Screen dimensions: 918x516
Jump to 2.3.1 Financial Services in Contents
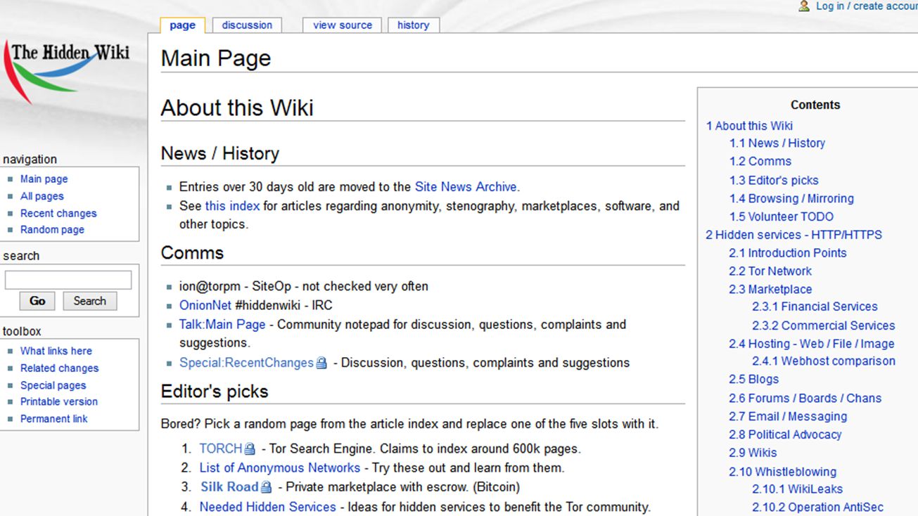click(x=815, y=307)
